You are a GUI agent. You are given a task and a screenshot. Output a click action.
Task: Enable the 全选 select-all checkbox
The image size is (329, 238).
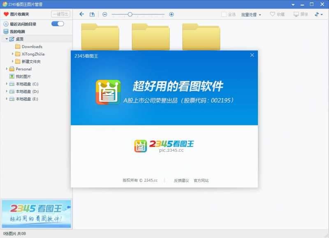point(223,14)
